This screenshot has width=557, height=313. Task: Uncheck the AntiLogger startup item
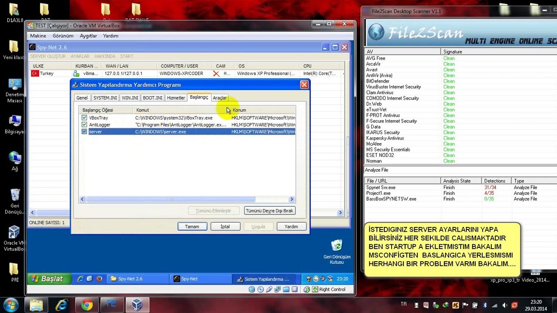(84, 125)
